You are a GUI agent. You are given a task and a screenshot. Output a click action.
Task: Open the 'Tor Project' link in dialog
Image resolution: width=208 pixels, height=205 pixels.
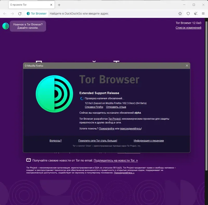pos(114,119)
